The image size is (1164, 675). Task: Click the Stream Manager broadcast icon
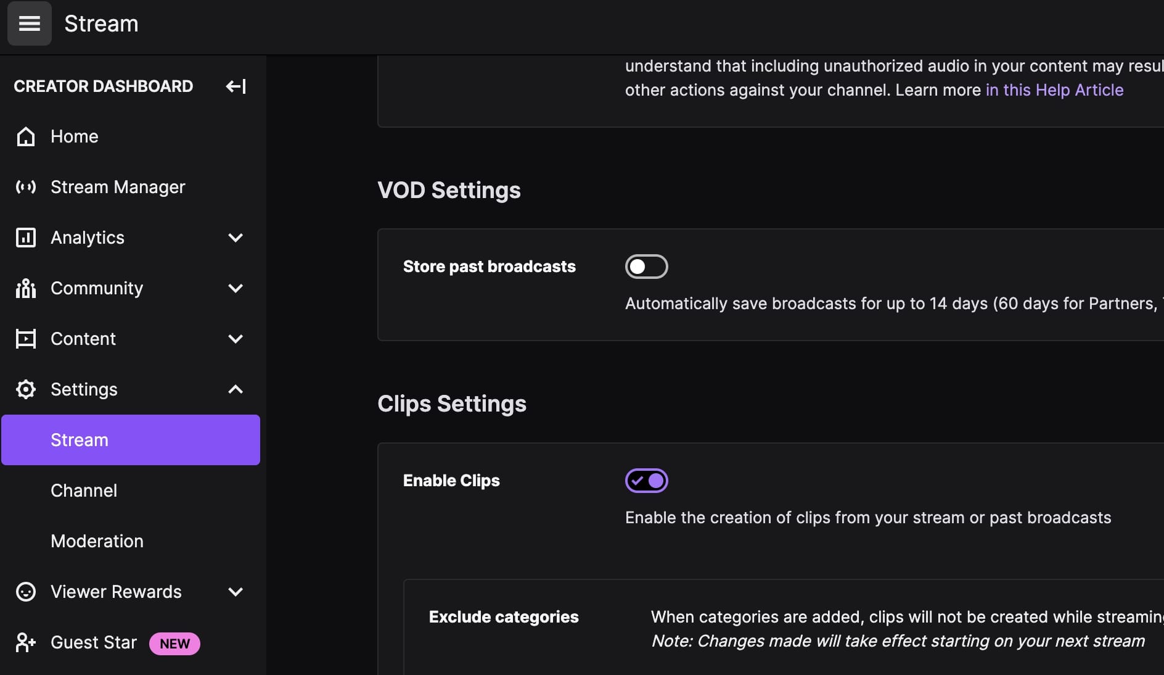click(x=26, y=187)
